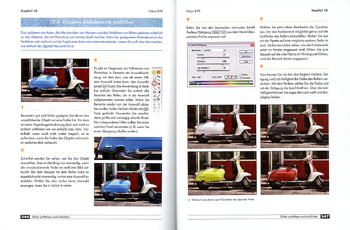The width and height of the screenshot is (350, 230).
Task: Click the Sättigung value input field
Action: (x=226, y=61)
